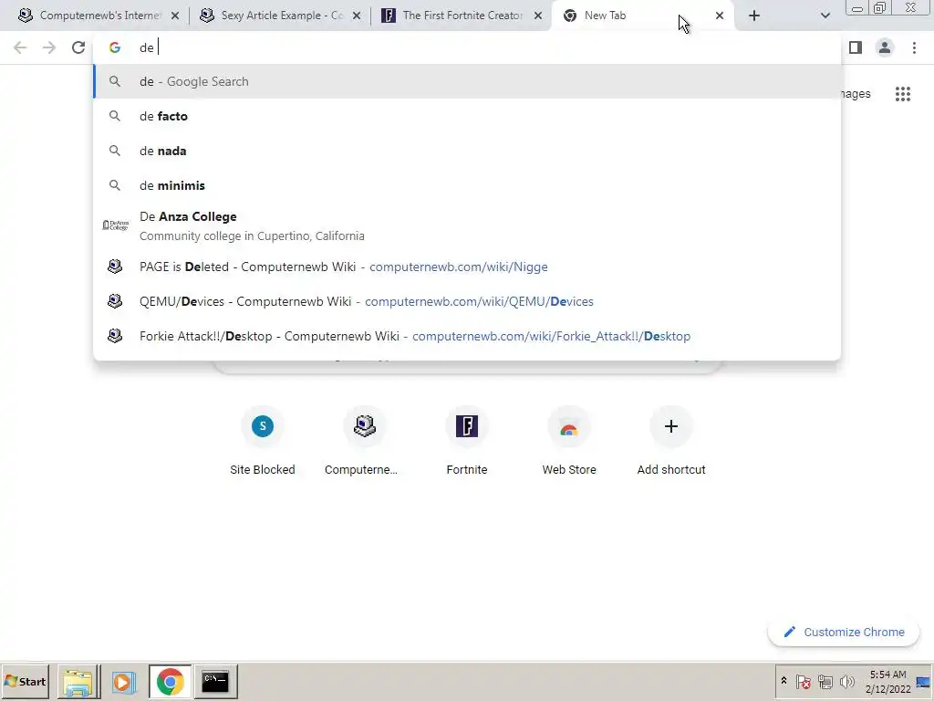Open Forkie Attack!!/Desktop wiki suggestion
The image size is (934, 701).
pos(467,336)
